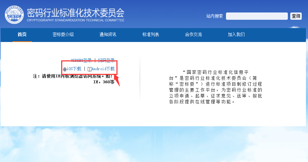Image resolution: width=308 pixels, height=162 pixels.
Task: Navigate to 加入我们
Action: pos(236,35)
